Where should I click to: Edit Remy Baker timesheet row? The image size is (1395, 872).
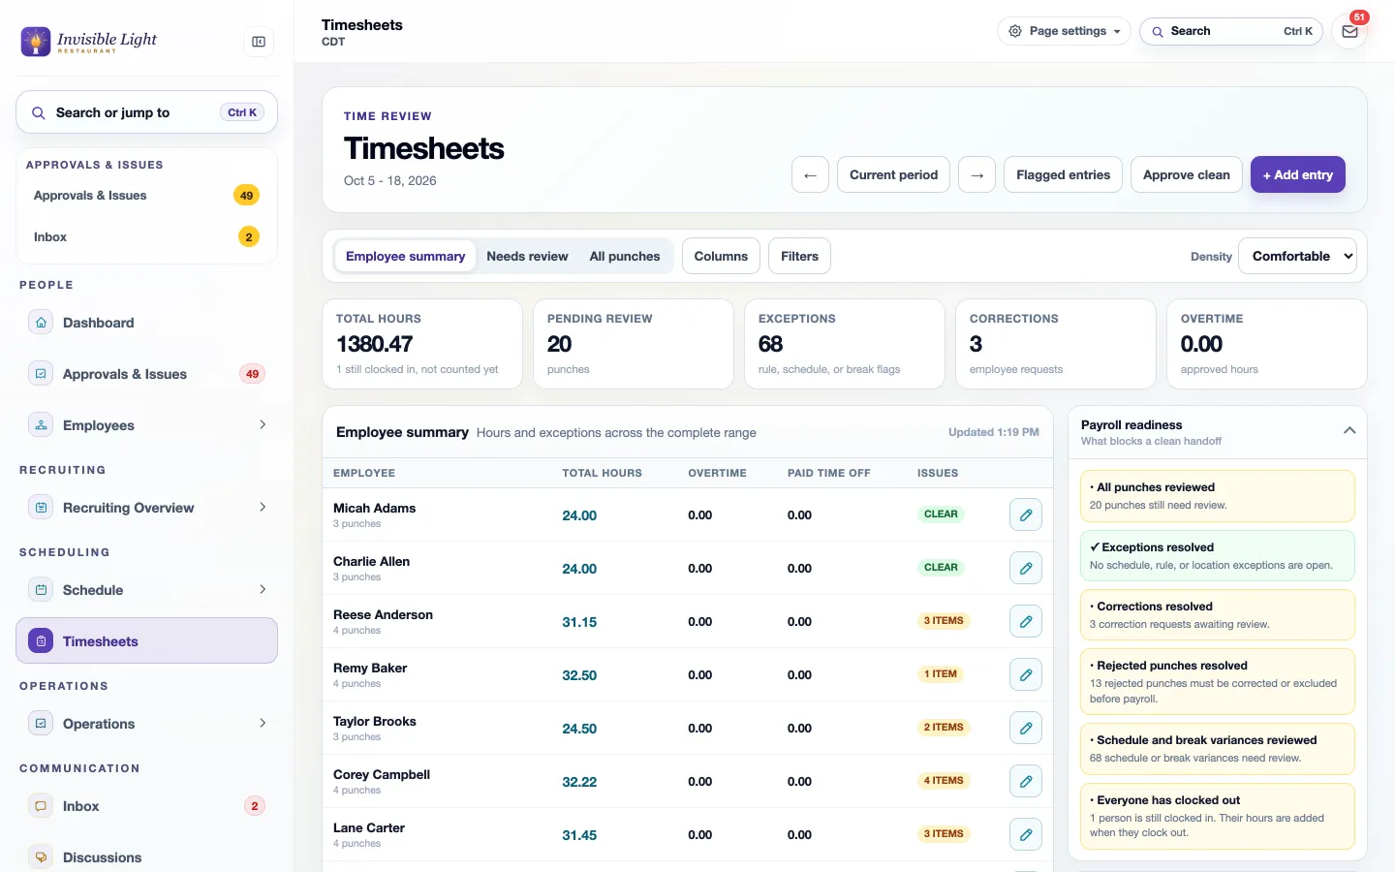[1026, 675]
